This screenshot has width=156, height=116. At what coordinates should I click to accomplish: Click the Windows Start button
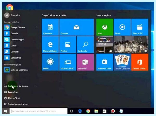point(5,111)
